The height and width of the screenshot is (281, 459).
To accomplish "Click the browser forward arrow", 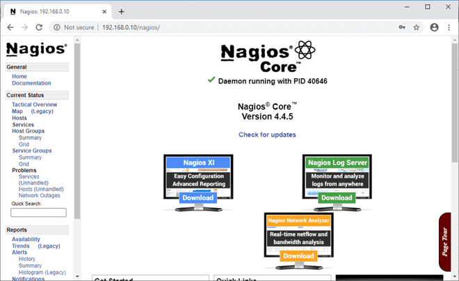I will pyautogui.click(x=24, y=28).
